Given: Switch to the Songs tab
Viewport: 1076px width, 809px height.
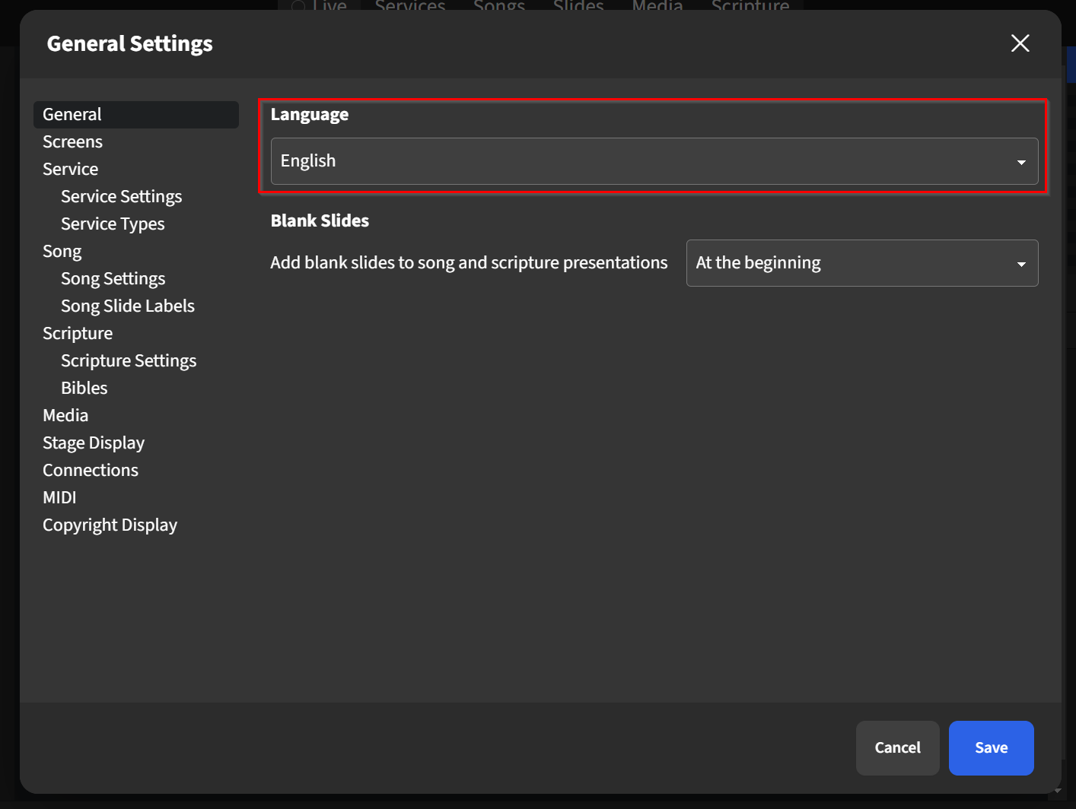Looking at the screenshot, I should 499,6.
